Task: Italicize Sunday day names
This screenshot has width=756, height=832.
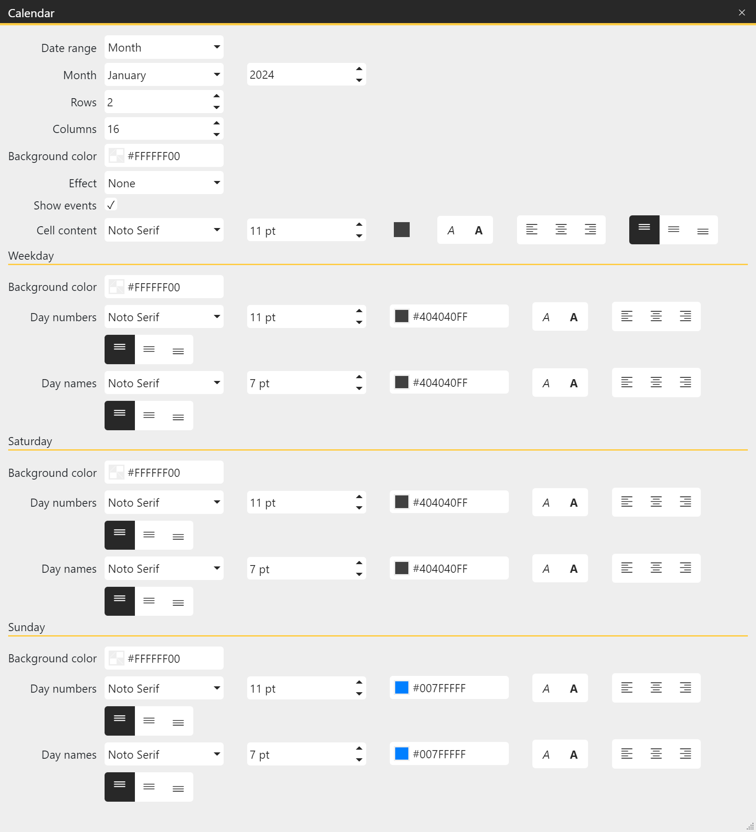Action: point(546,754)
